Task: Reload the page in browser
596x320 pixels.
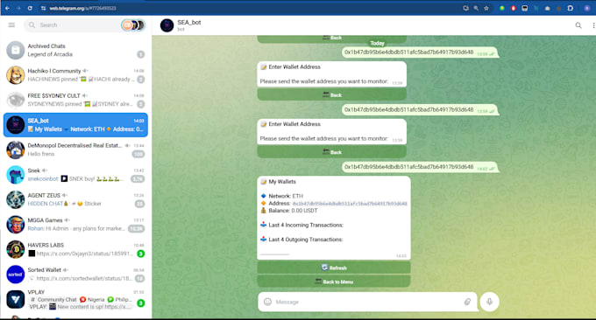Action: click(x=30, y=8)
